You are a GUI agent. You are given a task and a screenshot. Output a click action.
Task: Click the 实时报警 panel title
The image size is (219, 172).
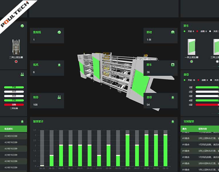coord(189,122)
